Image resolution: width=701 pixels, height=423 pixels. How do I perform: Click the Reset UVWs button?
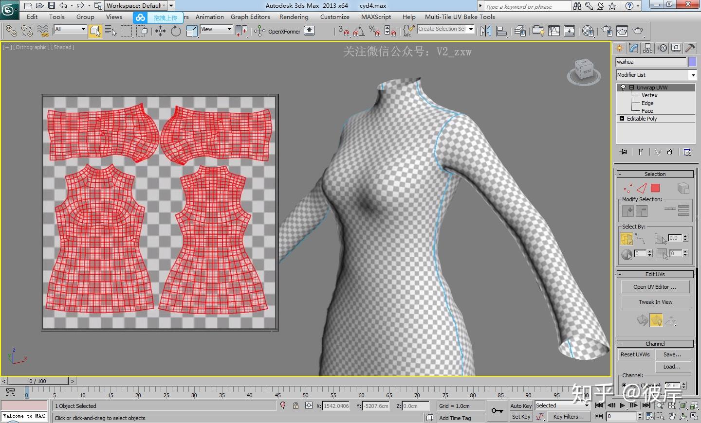point(635,354)
